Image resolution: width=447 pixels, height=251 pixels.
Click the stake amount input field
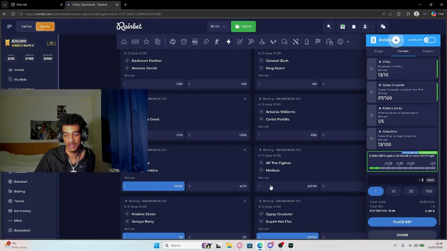[396, 180]
